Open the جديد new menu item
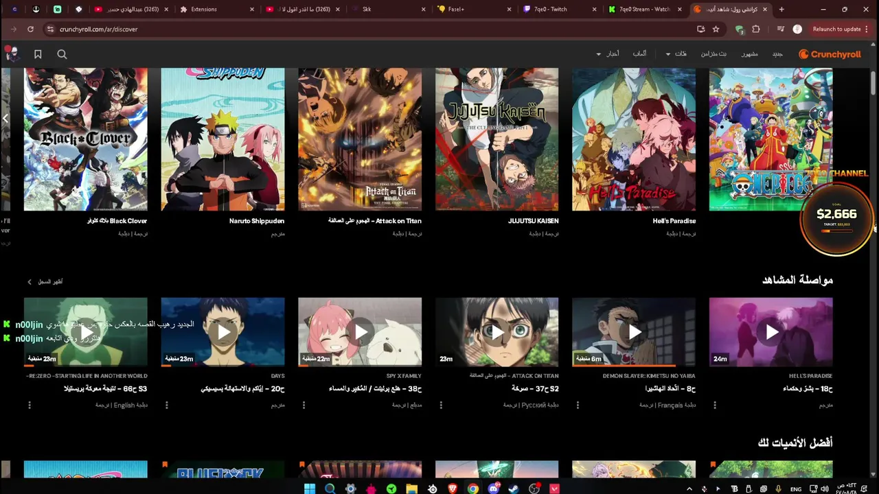The width and height of the screenshot is (879, 494). (777, 54)
